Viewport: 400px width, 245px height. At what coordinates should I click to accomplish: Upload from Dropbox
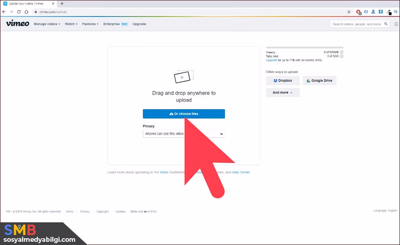pos(283,80)
